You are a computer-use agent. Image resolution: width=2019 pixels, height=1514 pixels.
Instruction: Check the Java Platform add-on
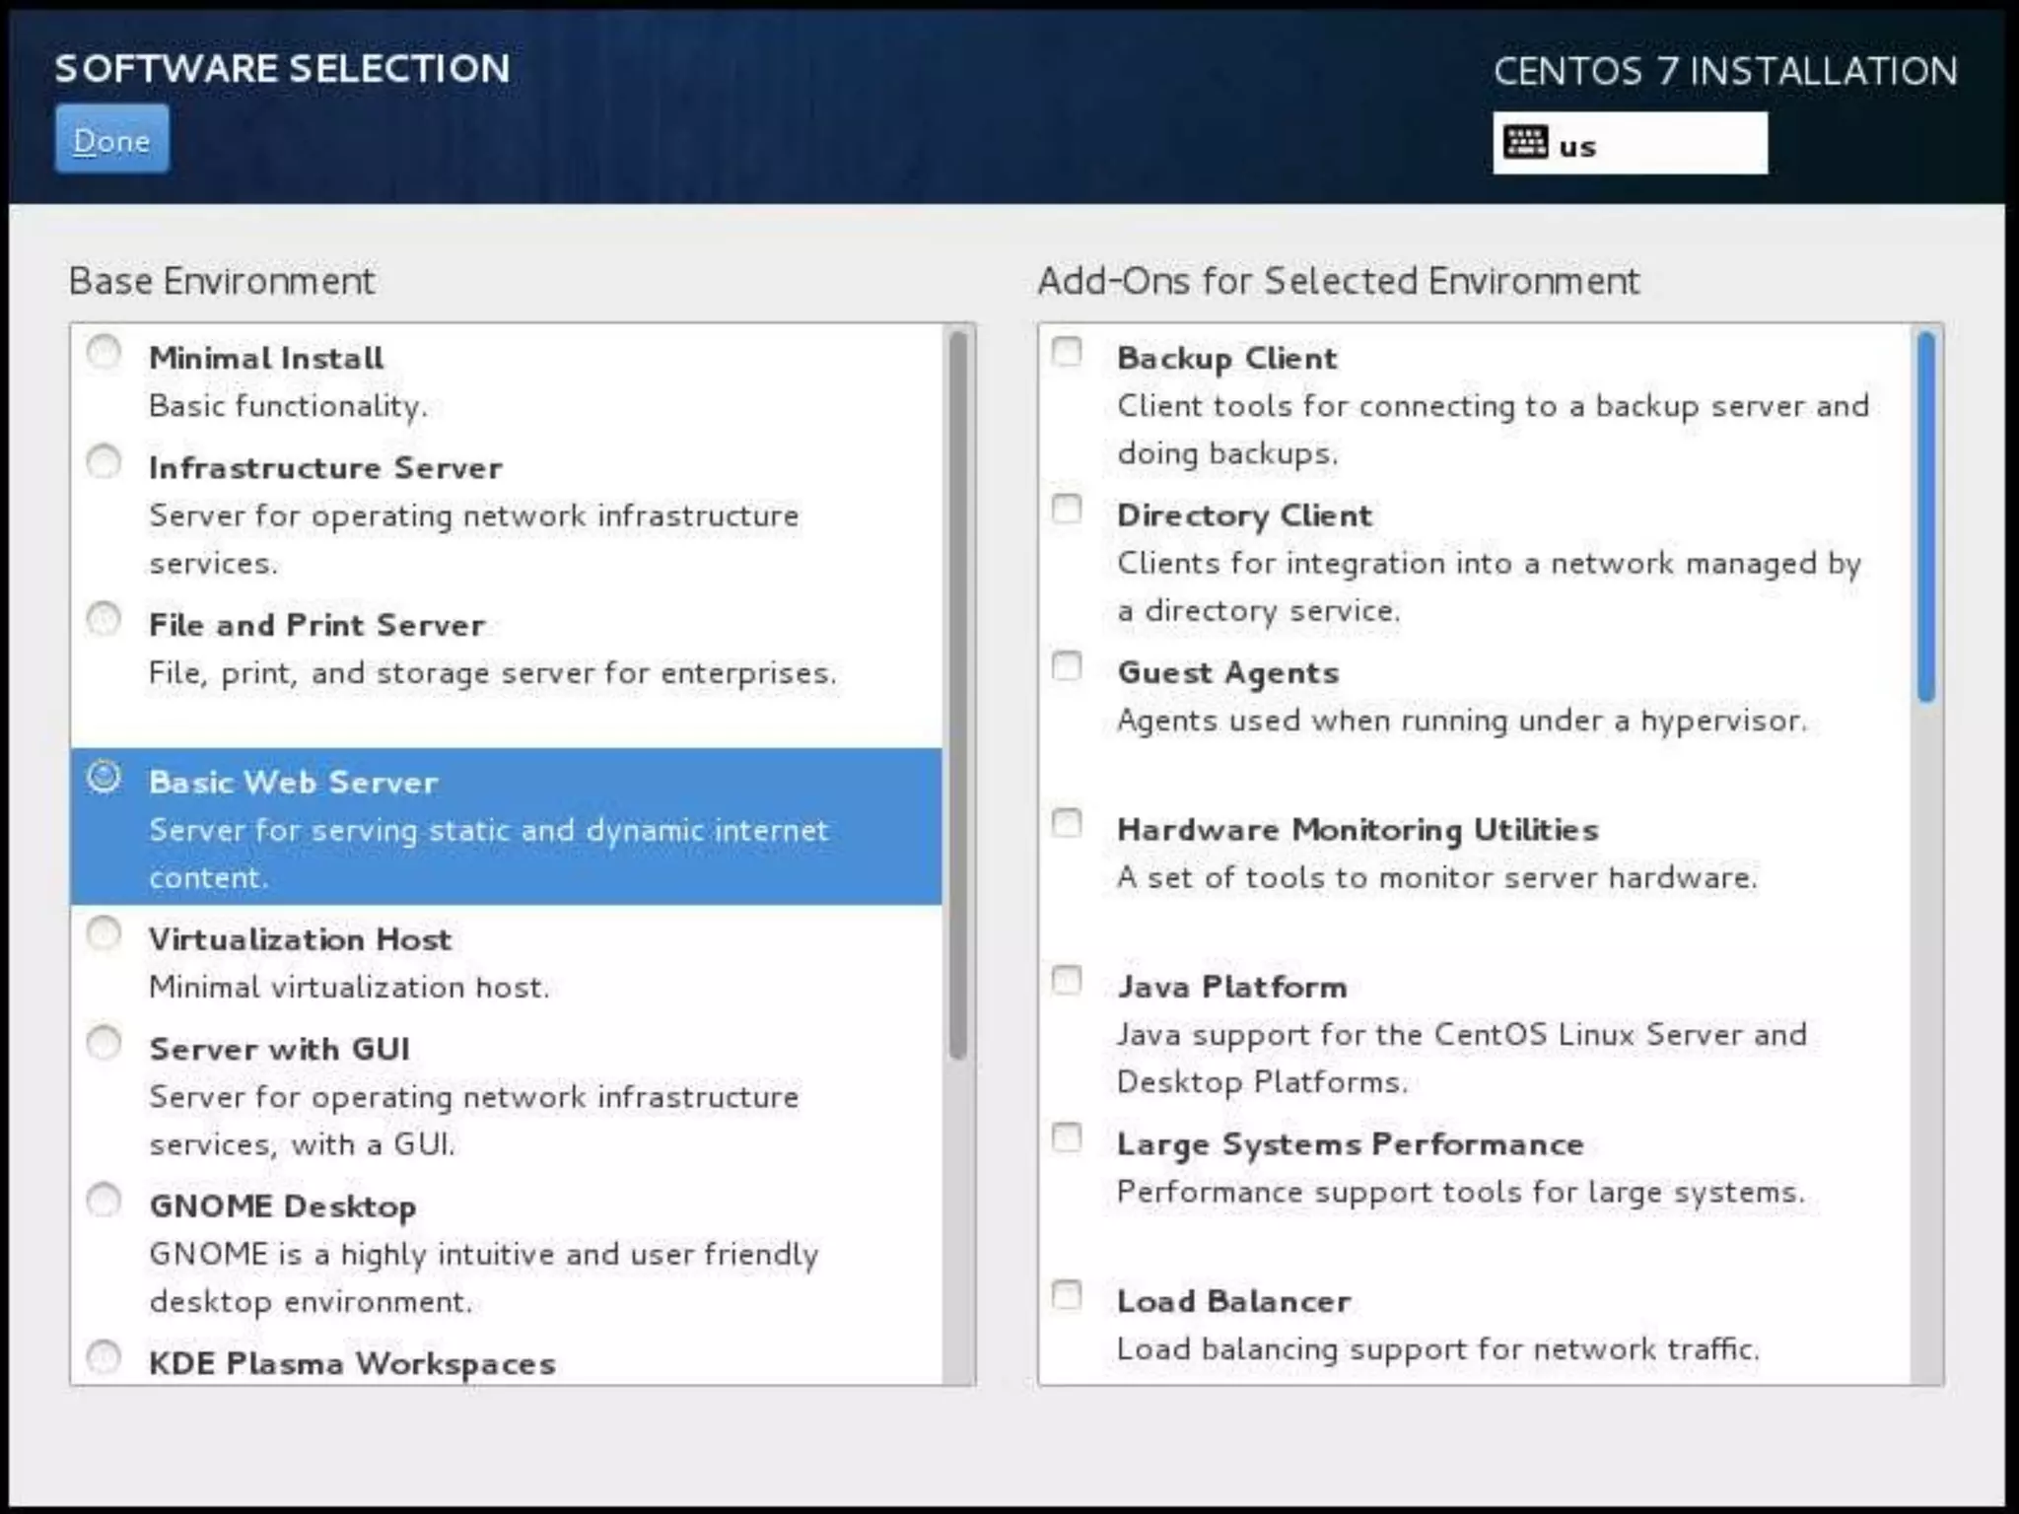pyautogui.click(x=1067, y=981)
